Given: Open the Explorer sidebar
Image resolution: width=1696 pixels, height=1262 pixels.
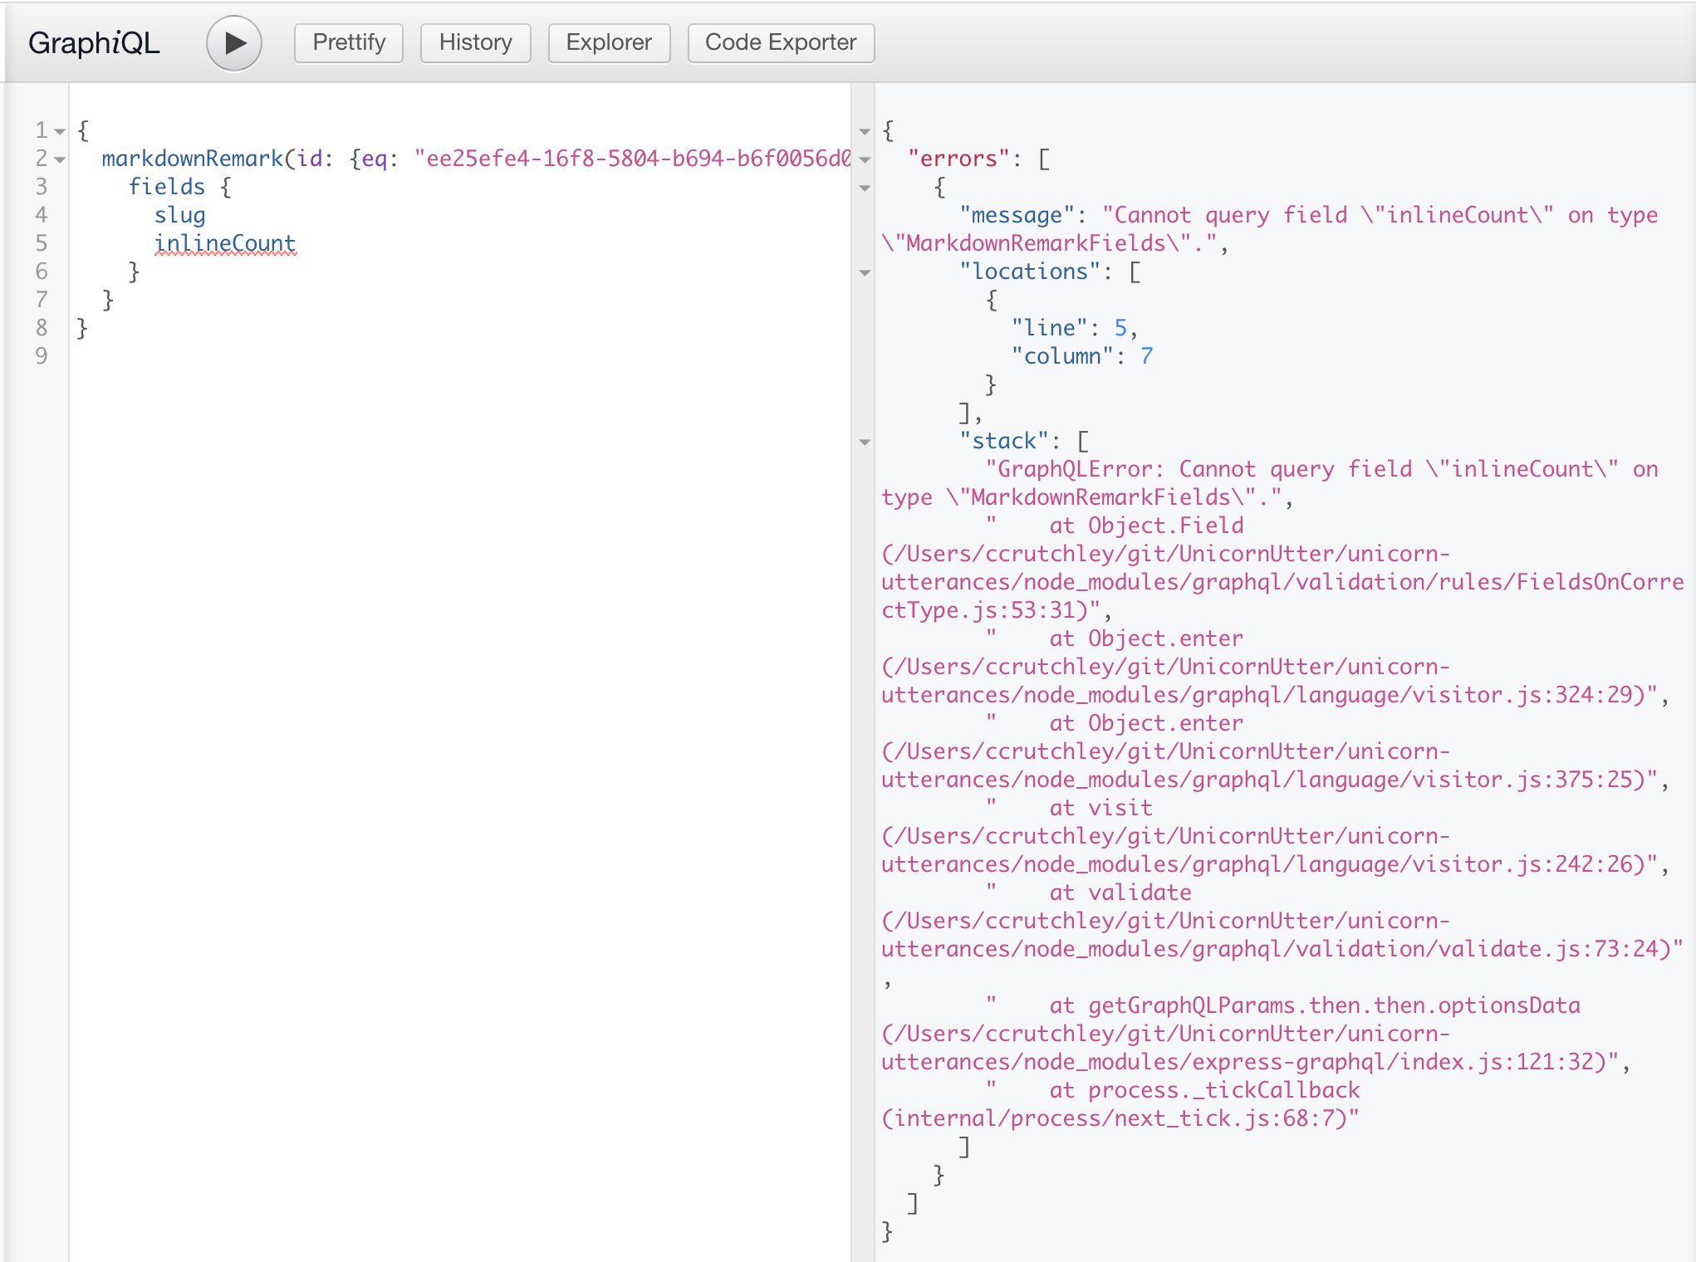Looking at the screenshot, I should pos(609,42).
